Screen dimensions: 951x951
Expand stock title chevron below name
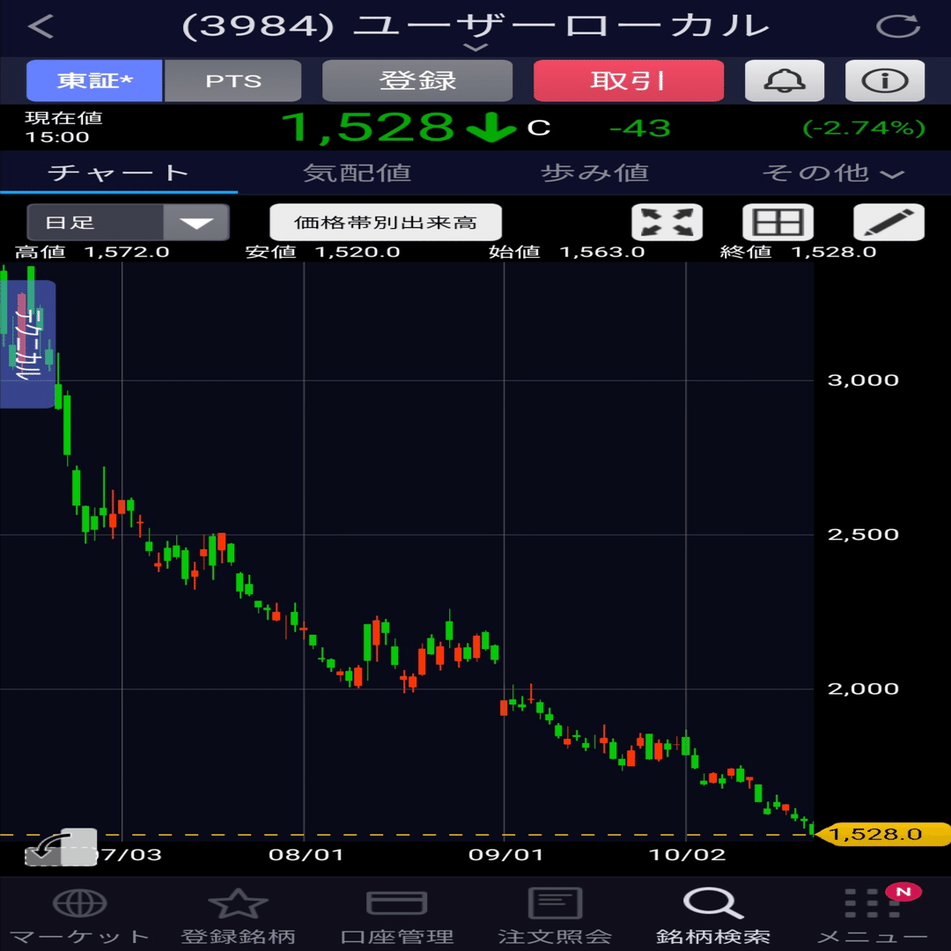[x=475, y=48]
